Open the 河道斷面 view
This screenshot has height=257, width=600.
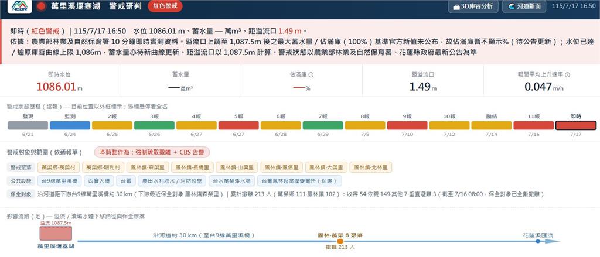[524, 6]
